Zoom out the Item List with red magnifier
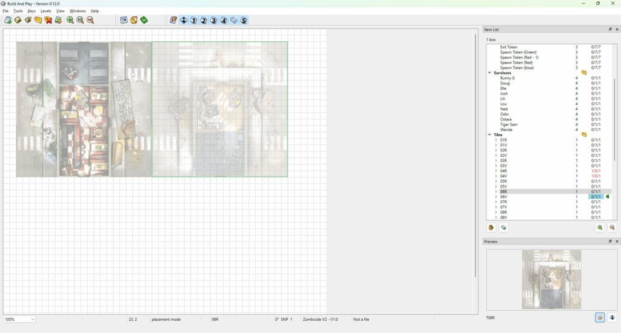 613,228
